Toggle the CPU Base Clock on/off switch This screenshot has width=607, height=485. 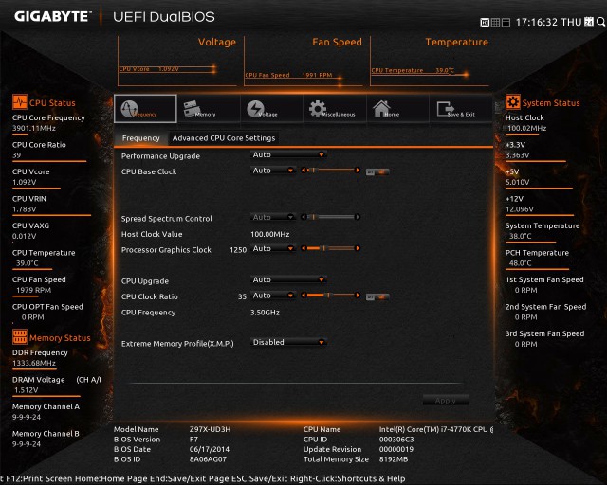(377, 171)
